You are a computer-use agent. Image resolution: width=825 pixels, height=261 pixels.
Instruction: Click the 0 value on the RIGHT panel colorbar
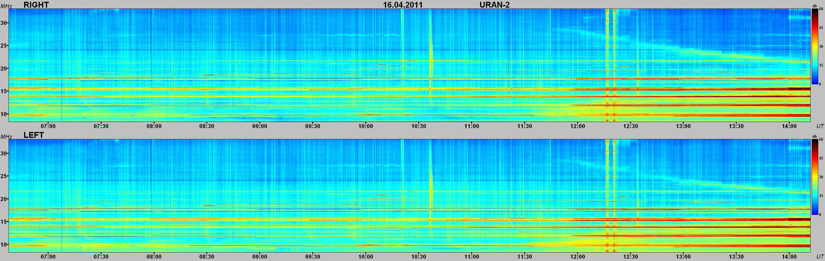click(820, 84)
